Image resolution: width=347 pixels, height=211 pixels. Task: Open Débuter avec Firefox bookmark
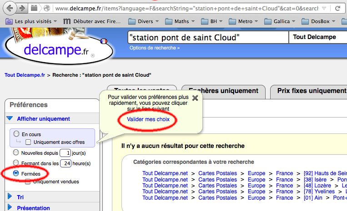92,21
